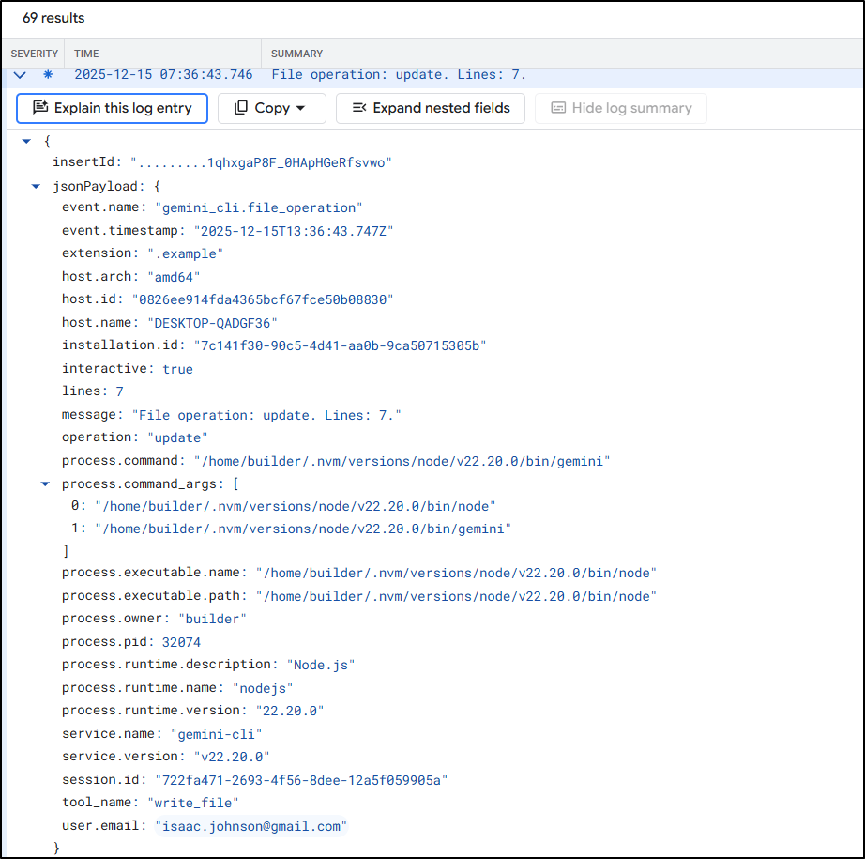Click the SUMMARY column header
The image size is (865, 859).
[296, 54]
